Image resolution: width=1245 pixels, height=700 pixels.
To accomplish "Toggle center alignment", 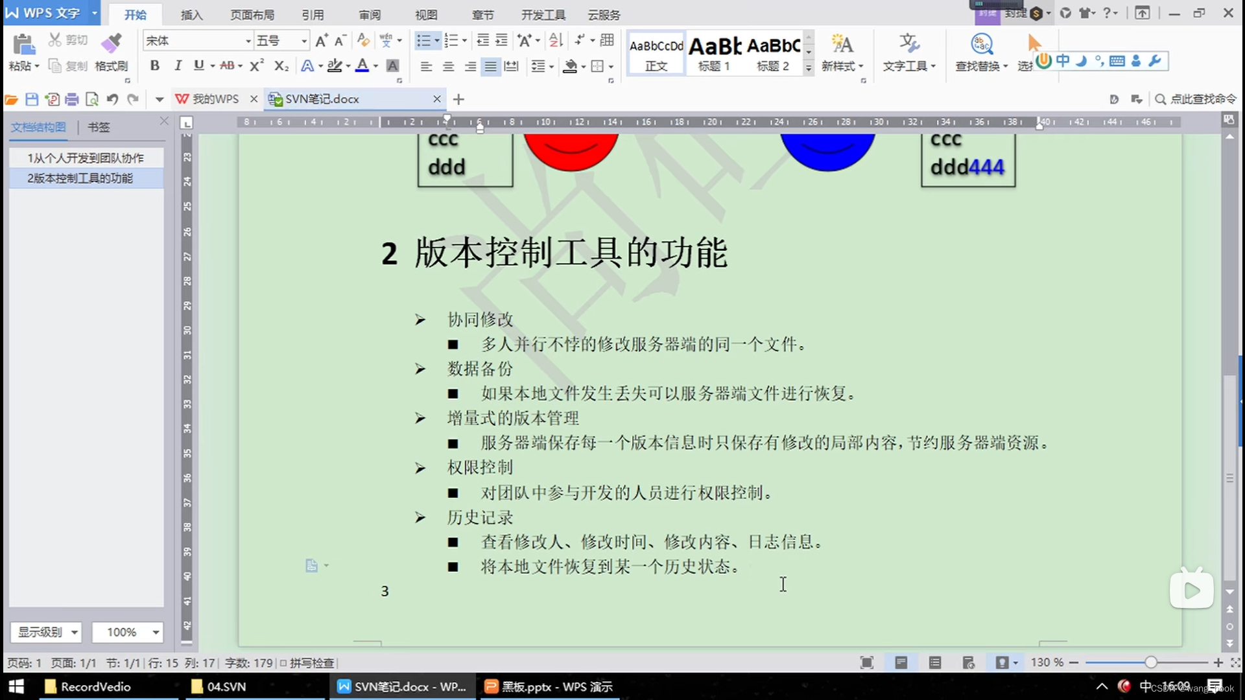I will (x=447, y=65).
